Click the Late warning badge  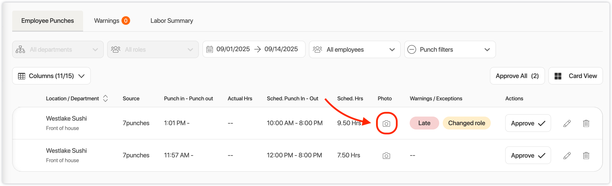(424, 123)
